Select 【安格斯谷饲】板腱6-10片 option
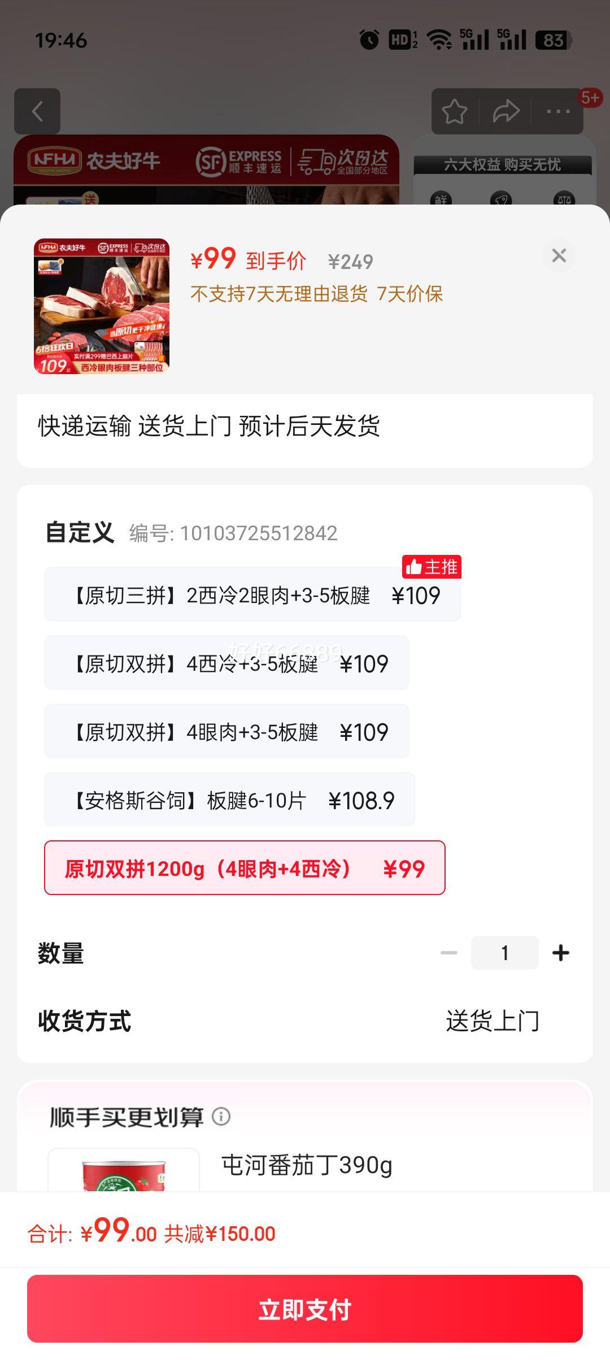 click(x=230, y=800)
